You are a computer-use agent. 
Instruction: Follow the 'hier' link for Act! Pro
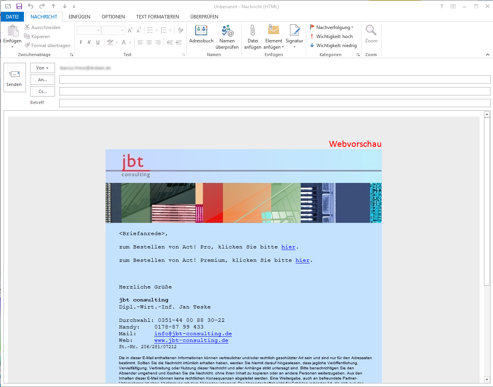[288, 247]
